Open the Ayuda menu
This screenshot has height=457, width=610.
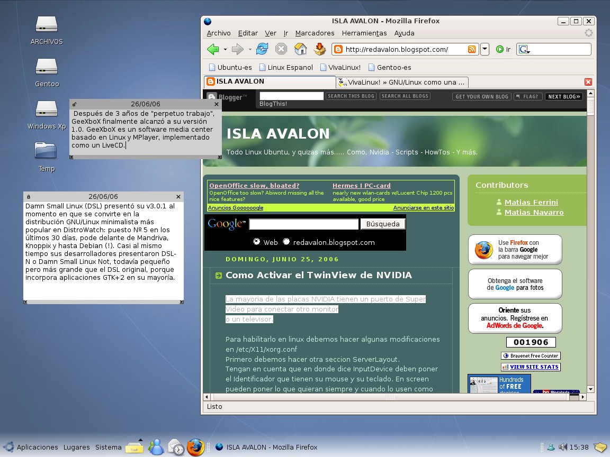point(404,33)
